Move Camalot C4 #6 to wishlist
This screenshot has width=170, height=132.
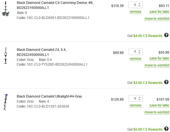[157, 19]
